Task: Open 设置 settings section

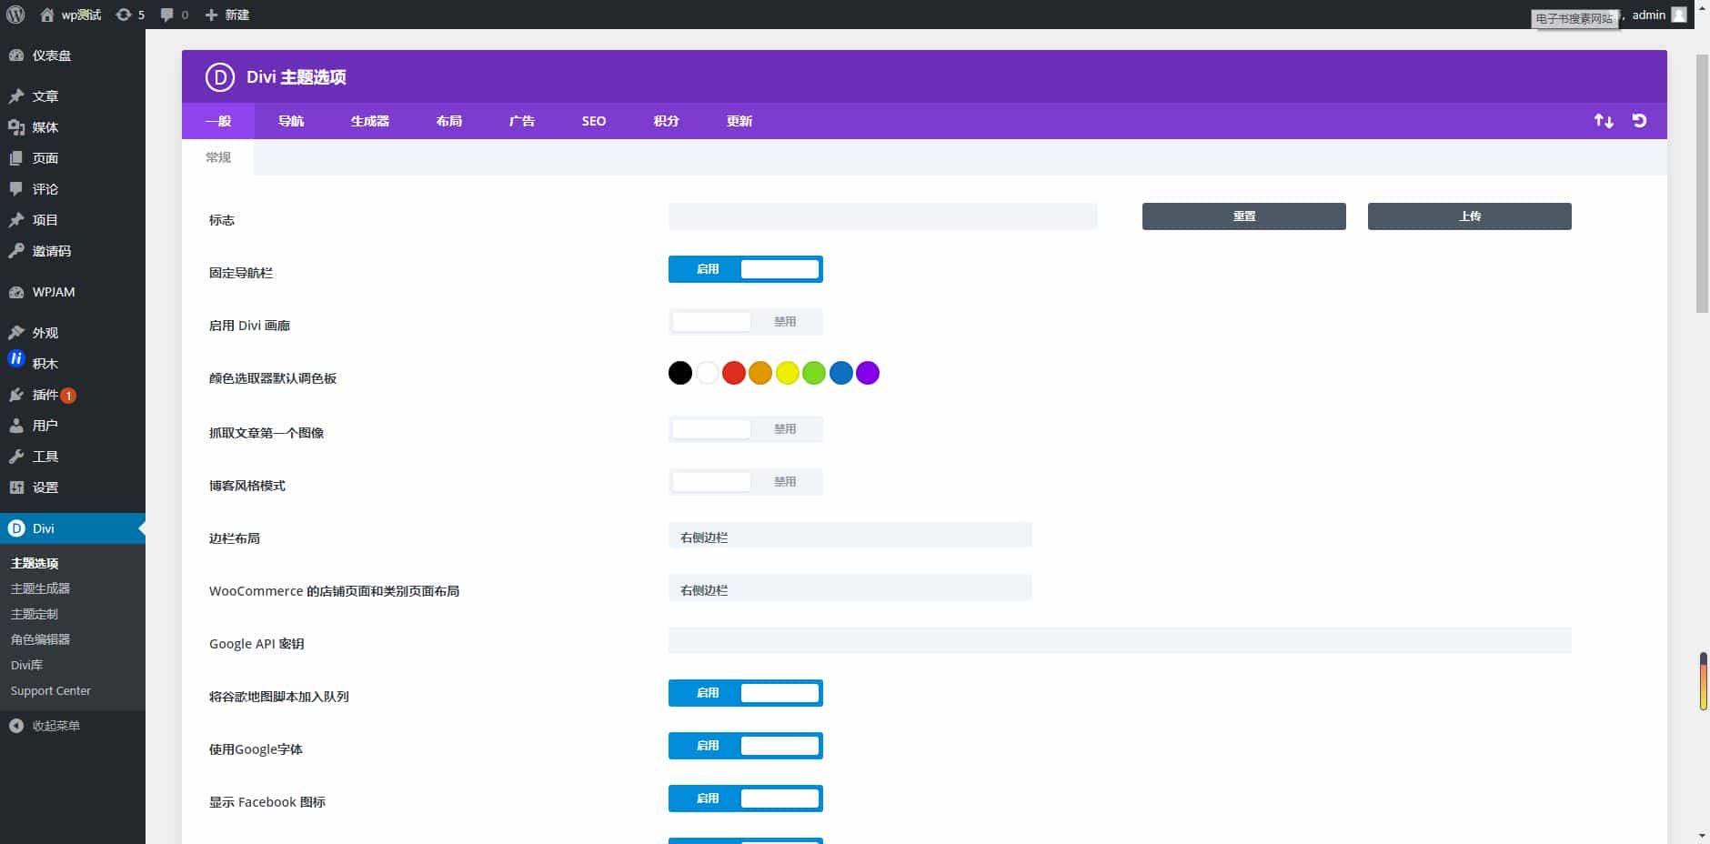Action: coord(73,487)
